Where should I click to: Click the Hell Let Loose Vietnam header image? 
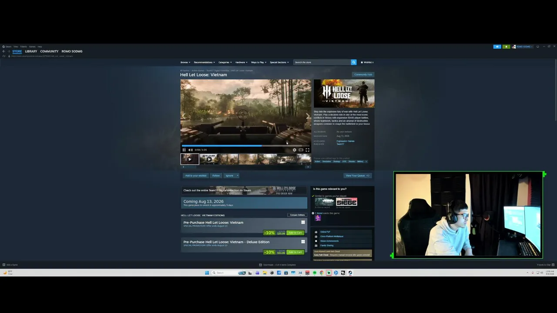click(x=344, y=93)
